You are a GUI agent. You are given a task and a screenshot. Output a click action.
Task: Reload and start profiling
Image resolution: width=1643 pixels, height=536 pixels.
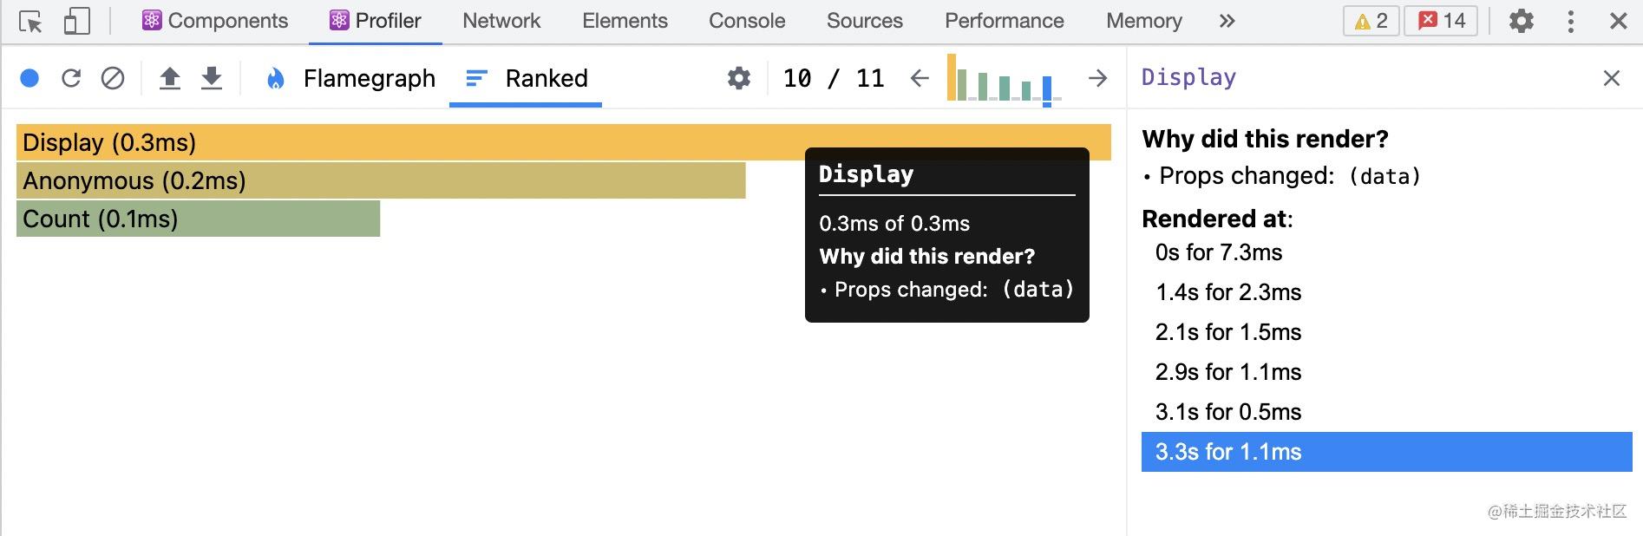(71, 79)
